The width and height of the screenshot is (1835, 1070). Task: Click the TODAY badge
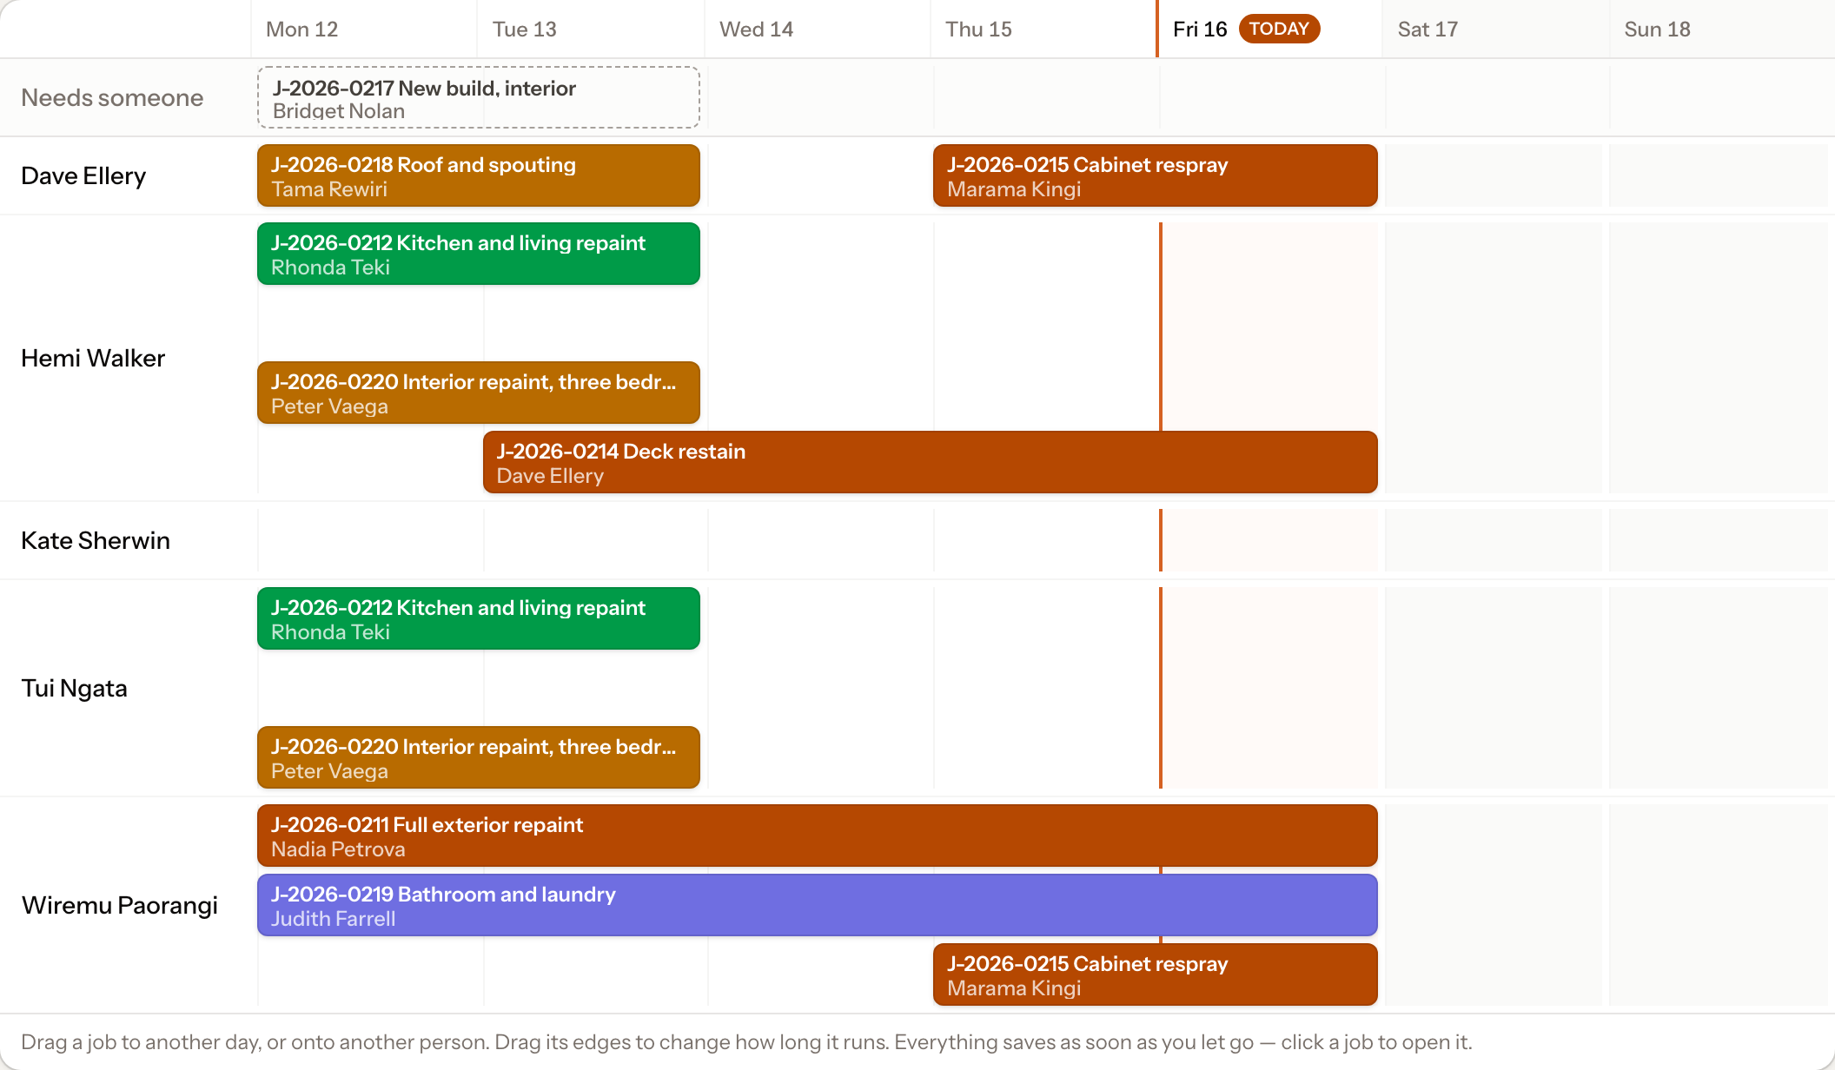coord(1279,29)
